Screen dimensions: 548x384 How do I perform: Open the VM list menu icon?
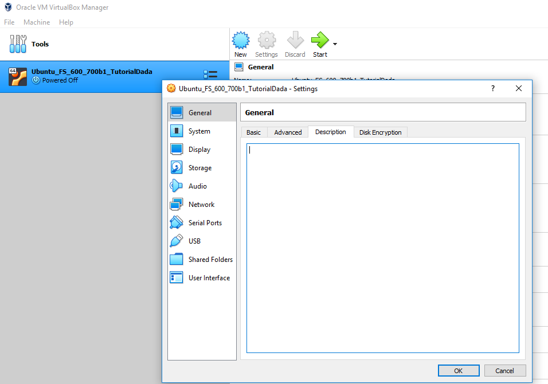pyautogui.click(x=210, y=76)
